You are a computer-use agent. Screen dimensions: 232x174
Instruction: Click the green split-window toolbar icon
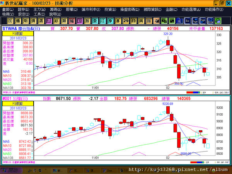point(164,21)
